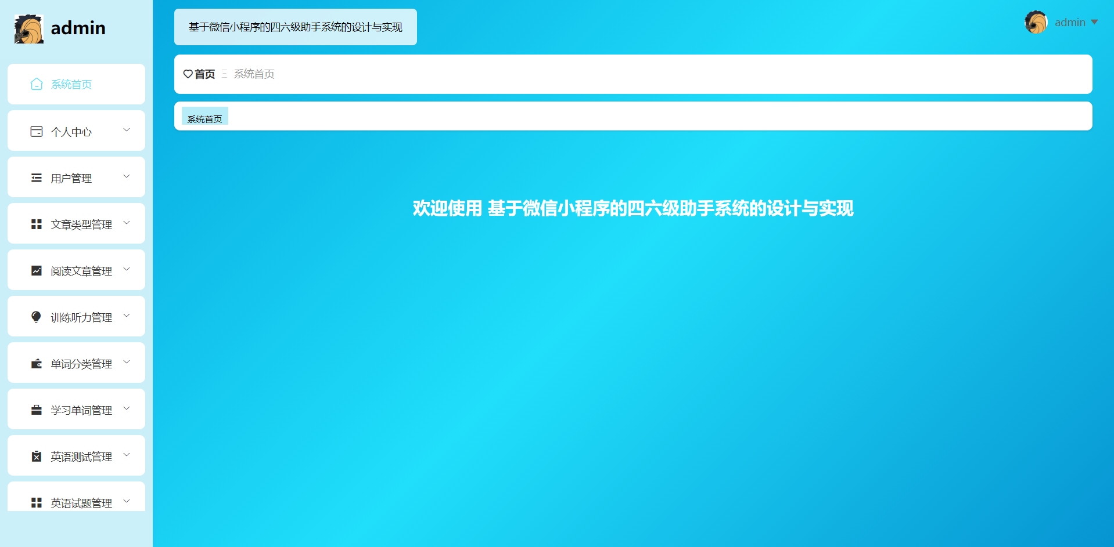
Task: Open the 单词分类管理 menu item
Action: (76, 363)
